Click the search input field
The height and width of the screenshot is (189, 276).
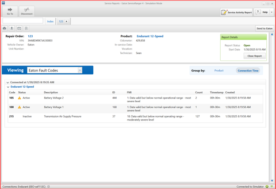pos(23,21)
